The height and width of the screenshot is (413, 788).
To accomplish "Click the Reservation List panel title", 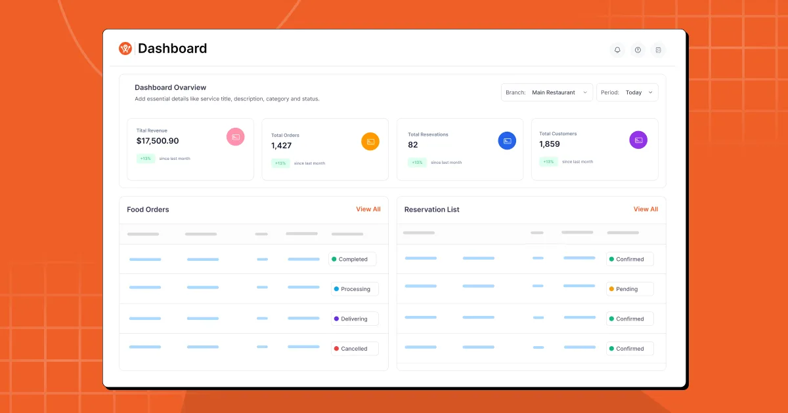I will click(x=432, y=210).
